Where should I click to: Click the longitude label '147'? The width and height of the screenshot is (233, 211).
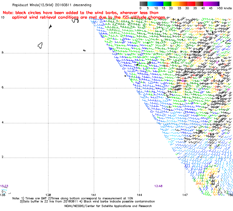click(x=185, y=195)
